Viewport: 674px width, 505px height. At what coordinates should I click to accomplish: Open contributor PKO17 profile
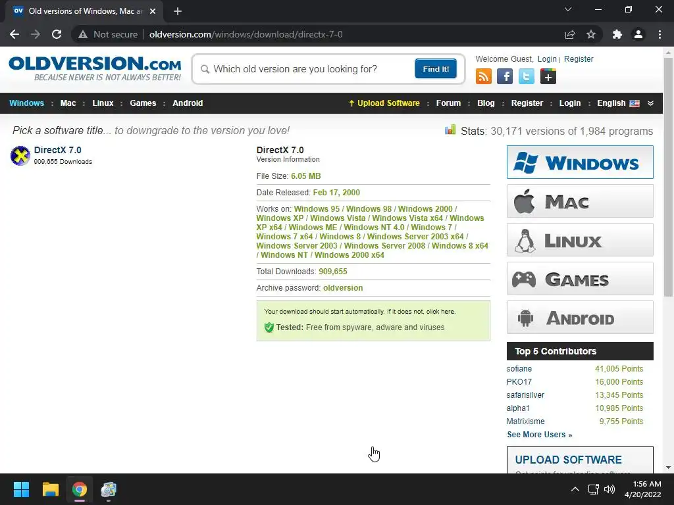point(519,382)
